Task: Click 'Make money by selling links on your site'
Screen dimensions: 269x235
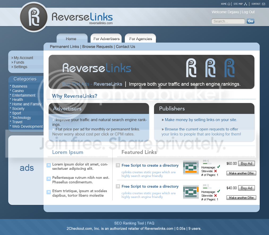Action: 201,120
